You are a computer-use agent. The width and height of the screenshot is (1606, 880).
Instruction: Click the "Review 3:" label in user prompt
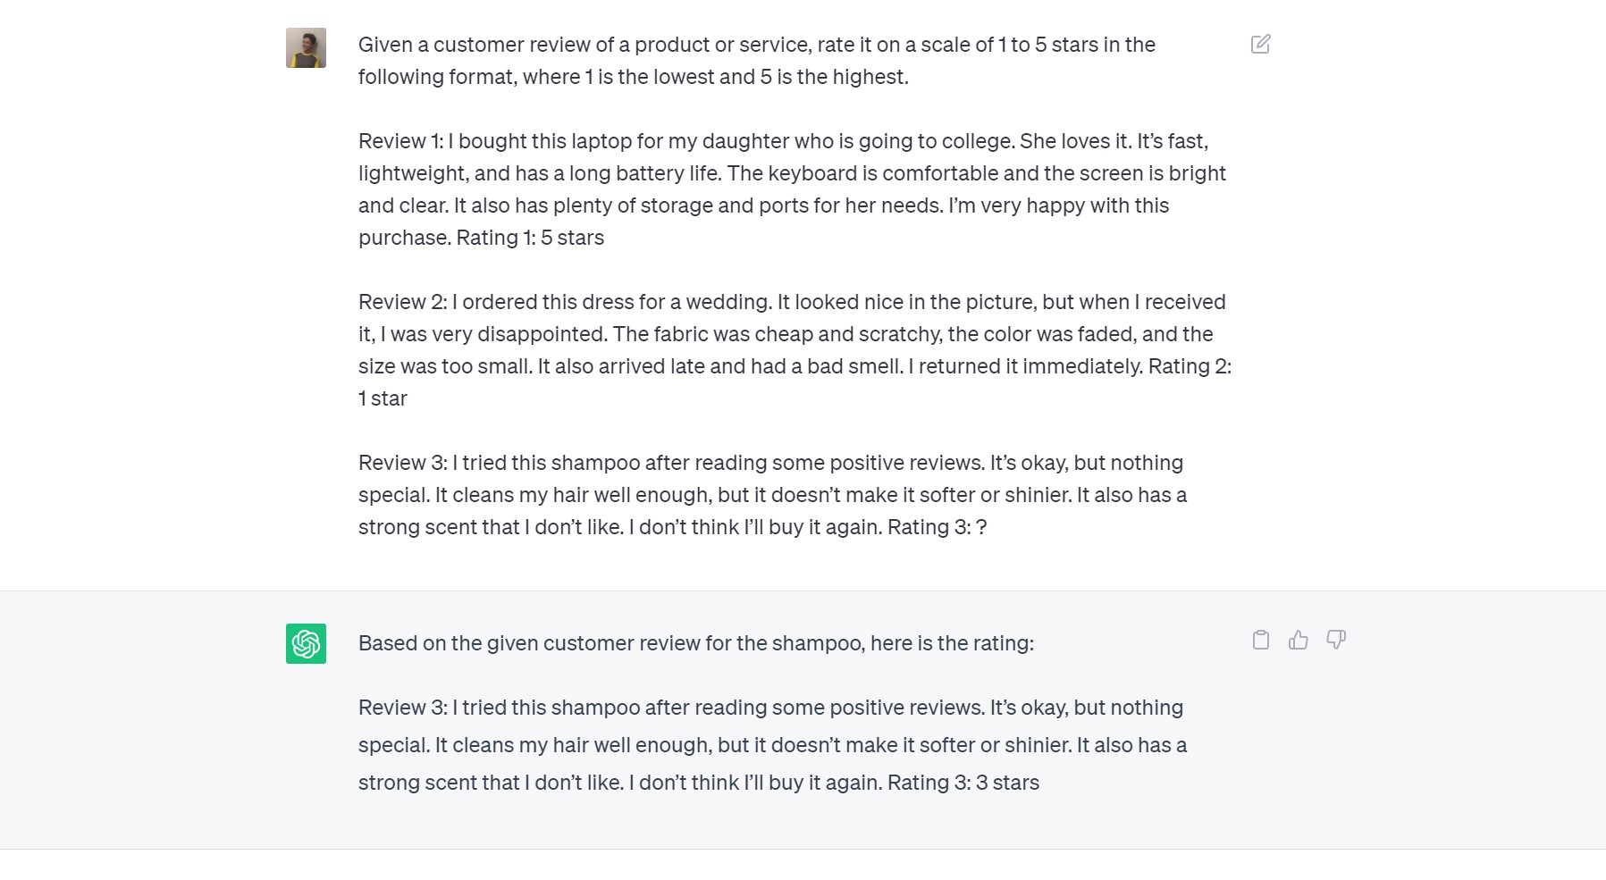tap(402, 463)
